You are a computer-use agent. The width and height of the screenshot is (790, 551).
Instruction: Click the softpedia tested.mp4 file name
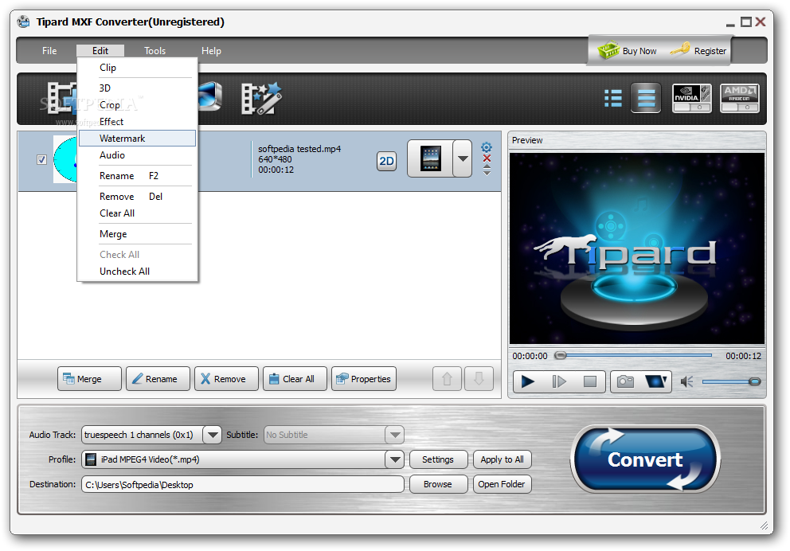299,149
